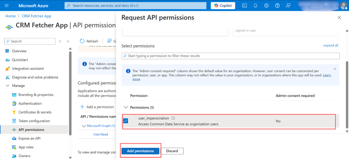Go to Home breadcrumb

[10, 16]
